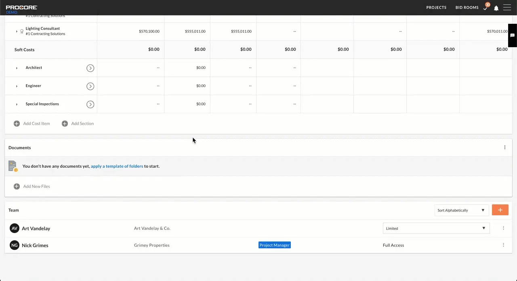
Task: Click Grimey Properties company text
Action: pos(151,245)
